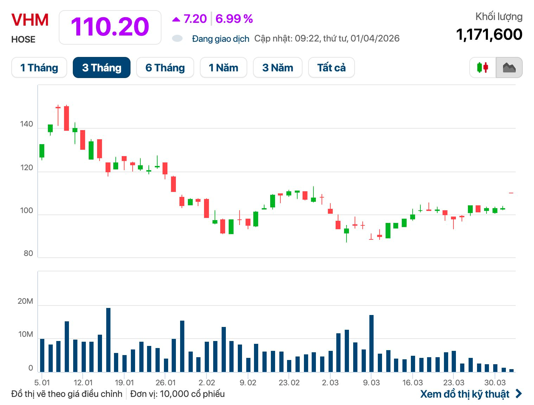Switch to candlestick chart view

click(x=483, y=67)
